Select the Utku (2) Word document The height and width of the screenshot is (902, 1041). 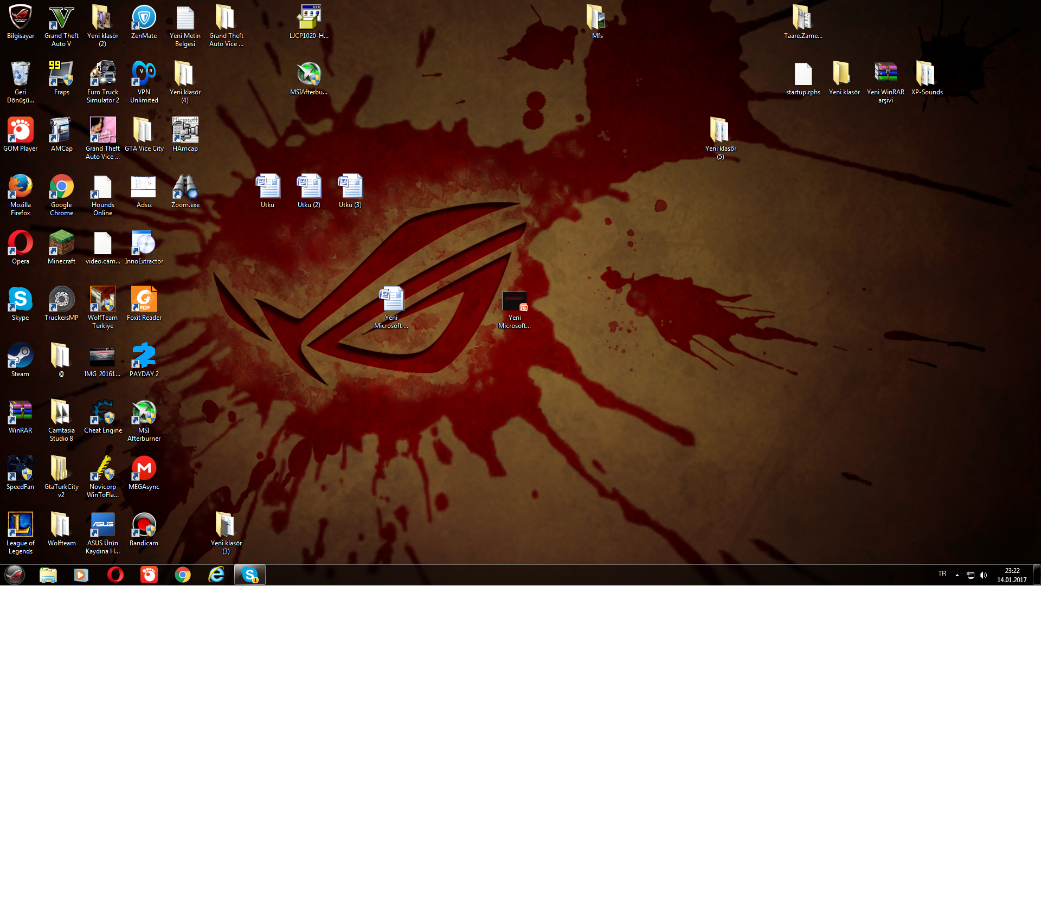pyautogui.click(x=309, y=187)
